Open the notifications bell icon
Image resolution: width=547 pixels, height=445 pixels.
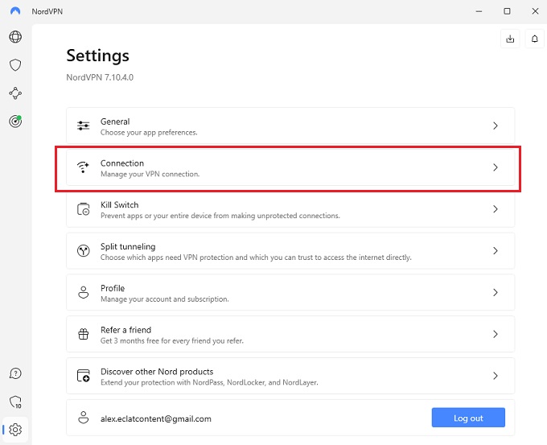[x=534, y=38]
